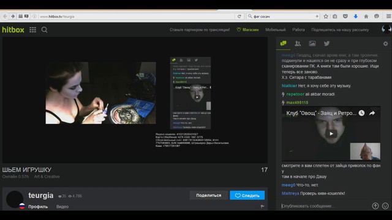Click username Maitreya in chat
This screenshot has width=392, height=220.
coord(290,193)
